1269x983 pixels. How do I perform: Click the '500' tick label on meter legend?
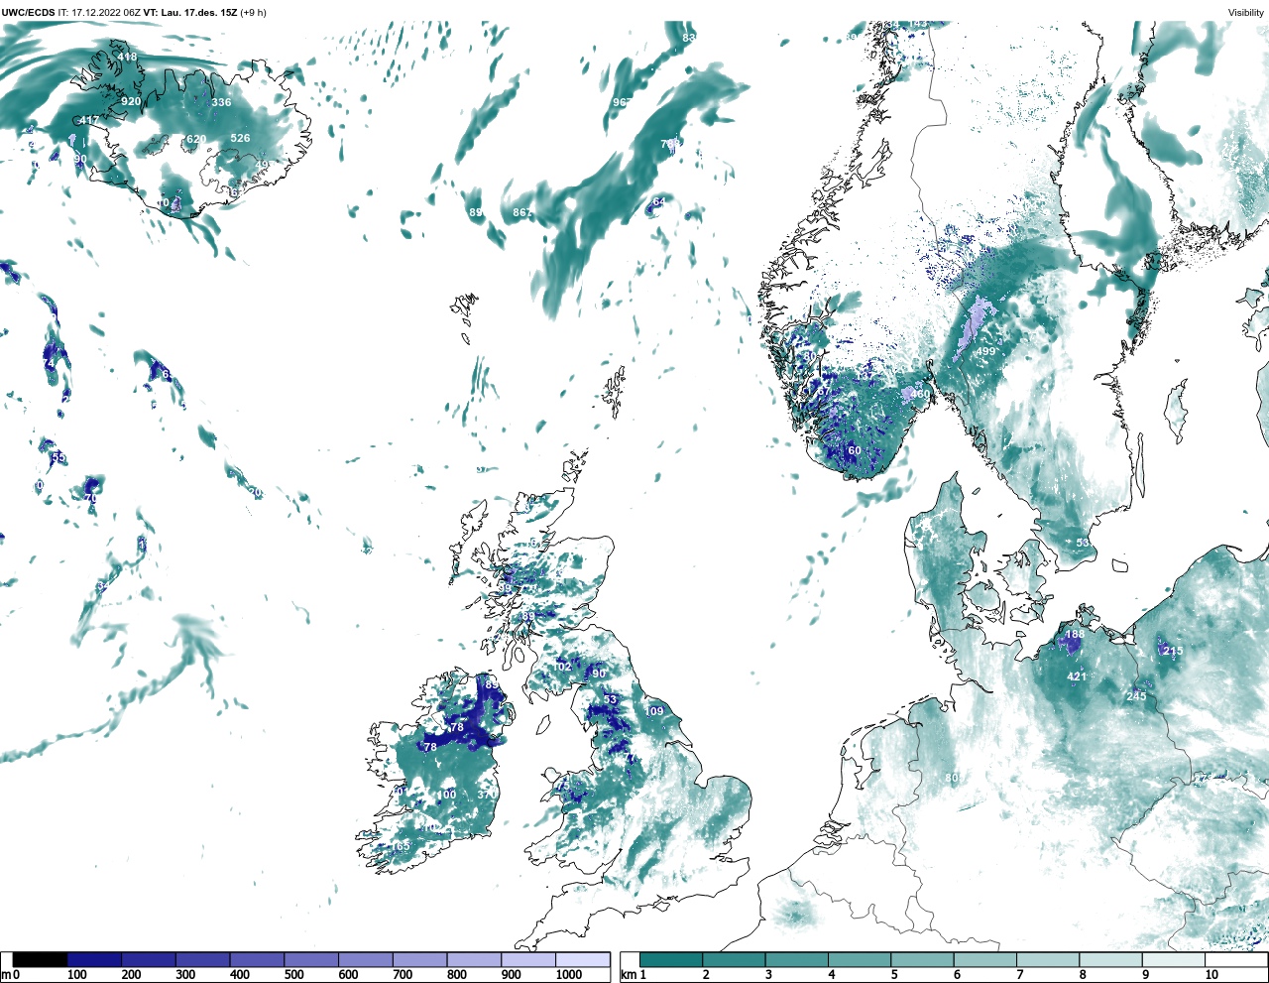coord(294,975)
